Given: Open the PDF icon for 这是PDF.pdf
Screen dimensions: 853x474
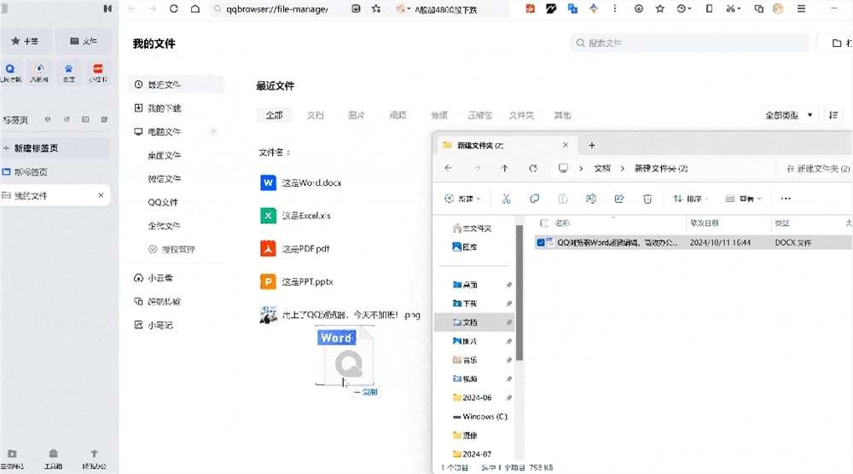Looking at the screenshot, I should [268, 248].
